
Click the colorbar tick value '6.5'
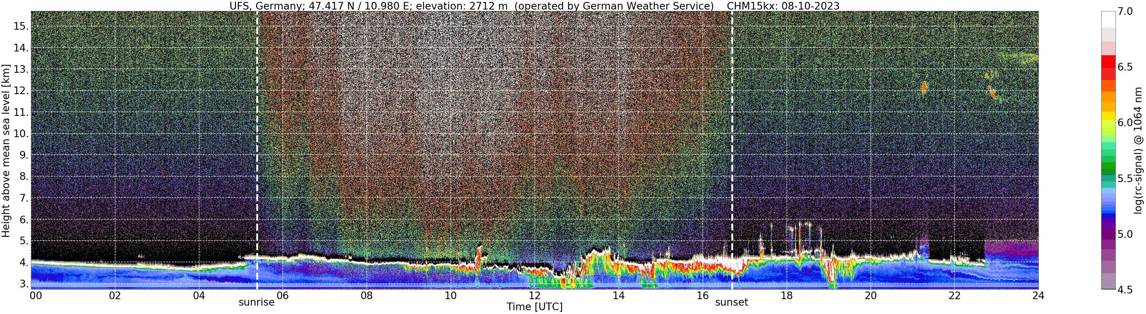point(1125,67)
